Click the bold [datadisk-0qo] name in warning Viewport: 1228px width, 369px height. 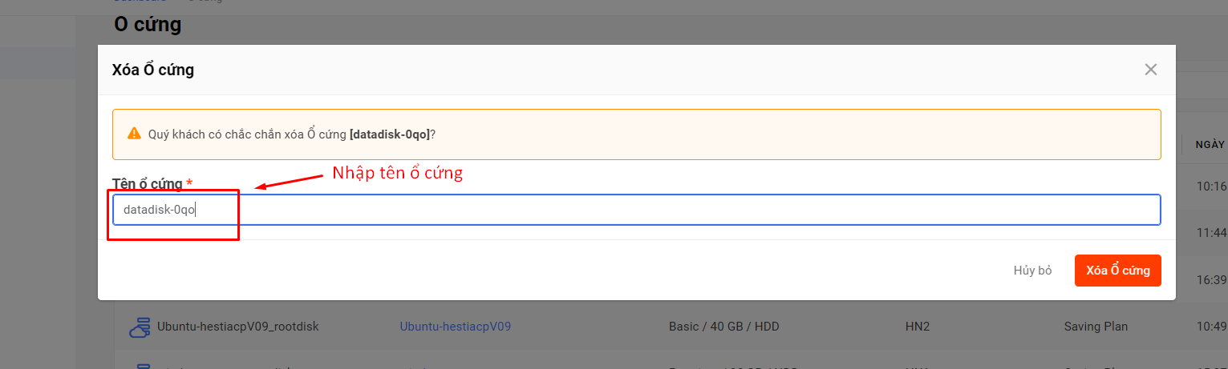click(390, 134)
